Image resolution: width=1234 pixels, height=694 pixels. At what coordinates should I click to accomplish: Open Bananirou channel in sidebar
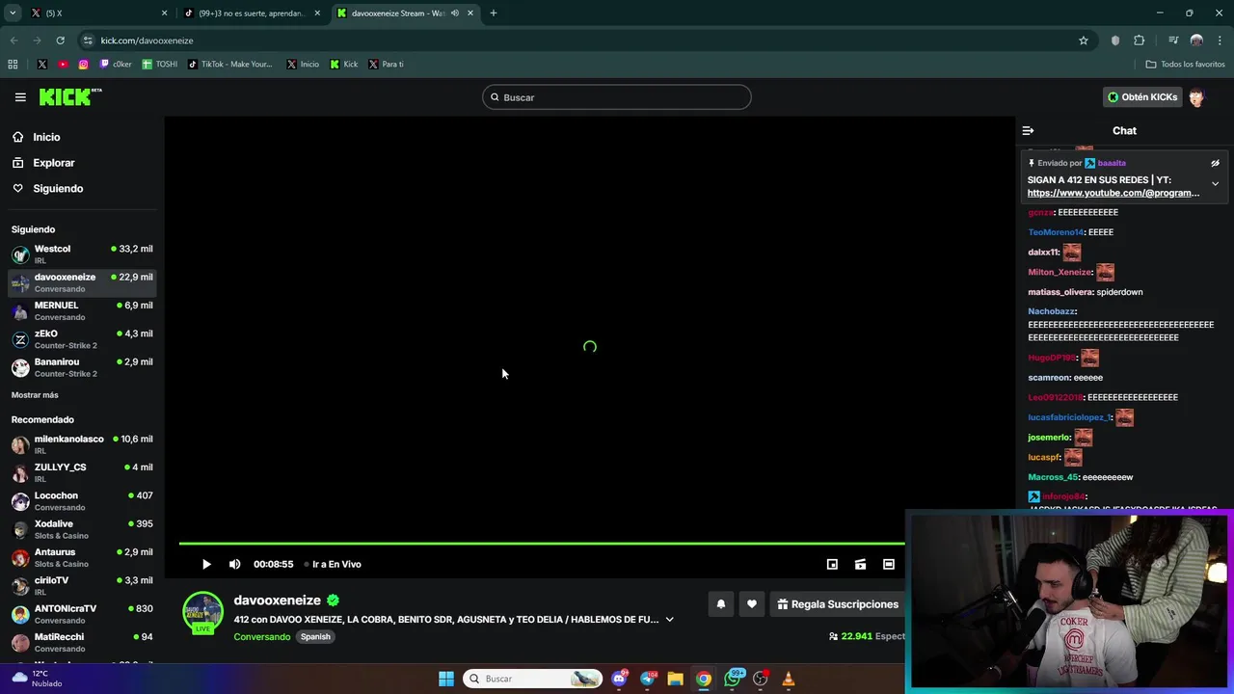pyautogui.click(x=82, y=367)
